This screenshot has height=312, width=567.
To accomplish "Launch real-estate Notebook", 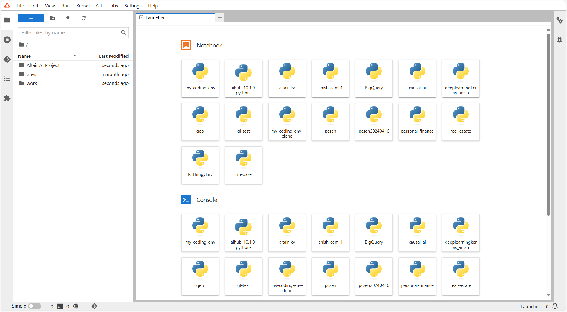I will 461,122.
